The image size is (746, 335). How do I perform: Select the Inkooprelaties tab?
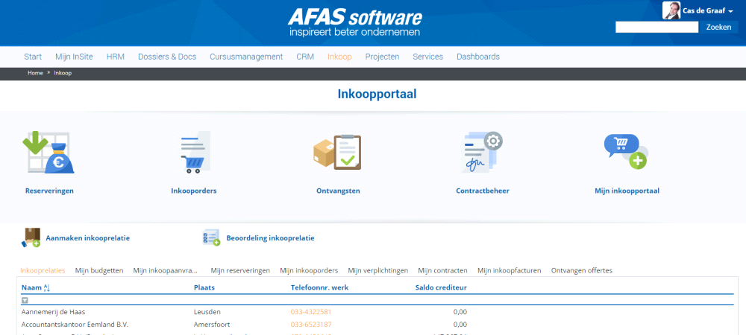pyautogui.click(x=43, y=270)
